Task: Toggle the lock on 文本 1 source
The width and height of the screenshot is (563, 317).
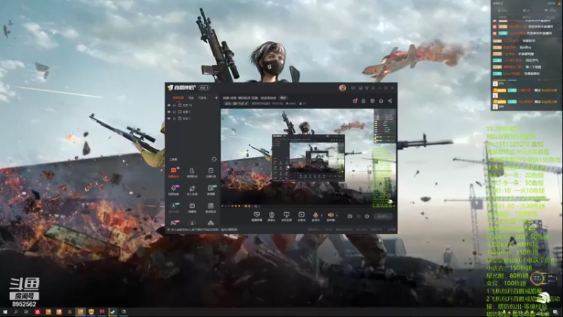Action: (x=175, y=118)
